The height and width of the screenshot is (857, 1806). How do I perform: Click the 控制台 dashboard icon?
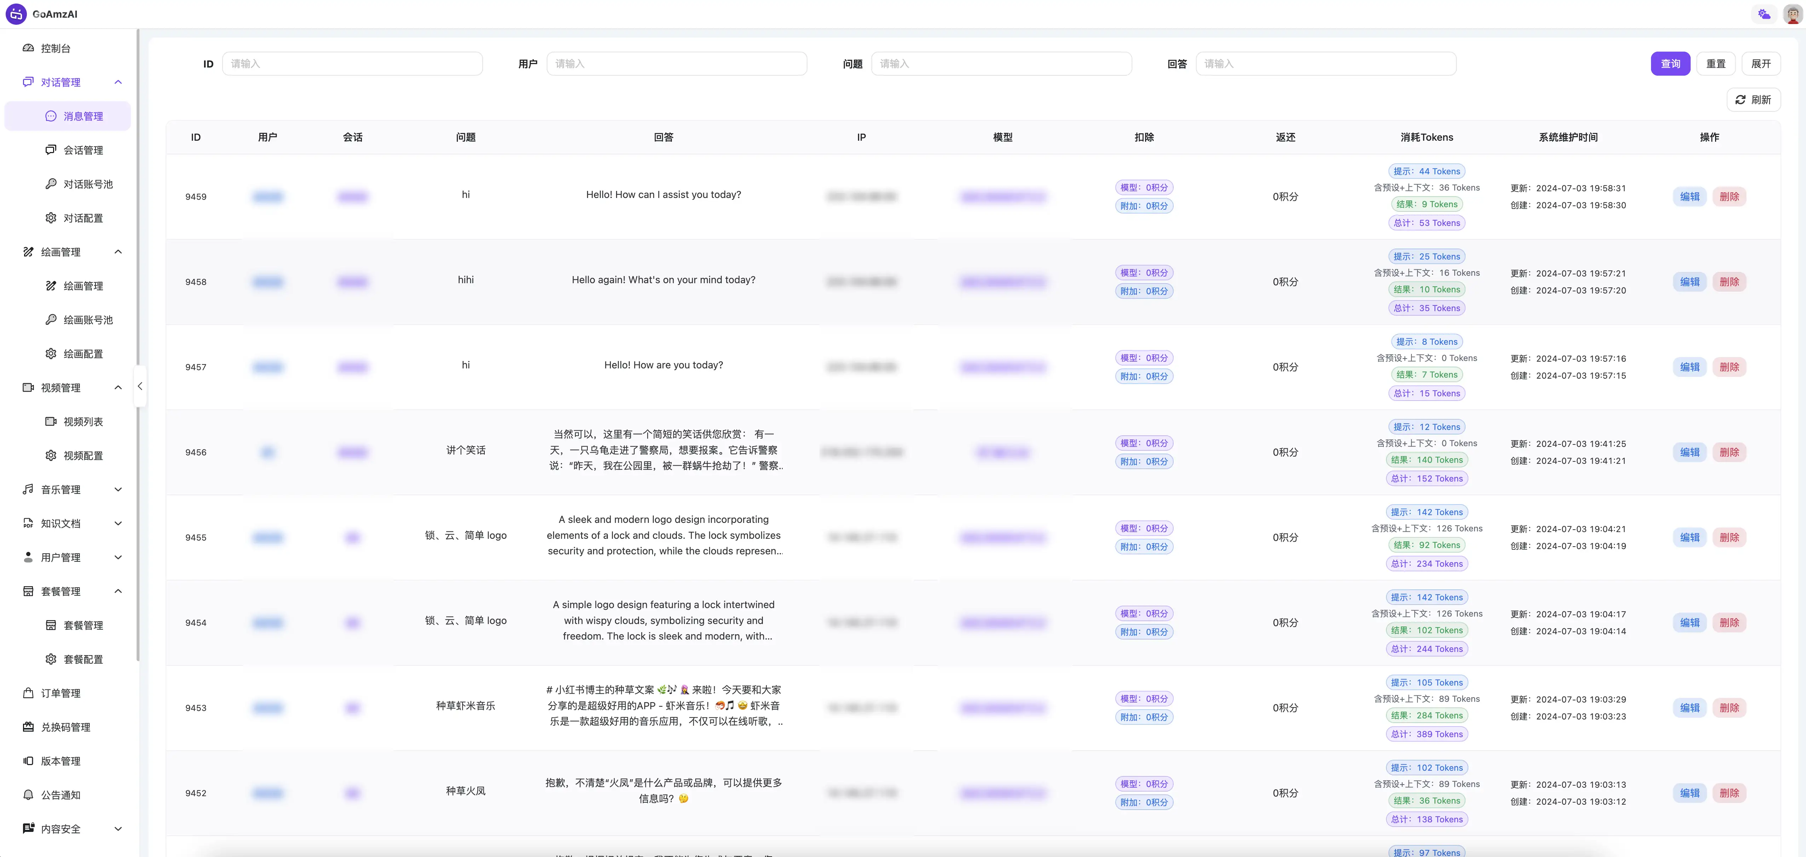tap(28, 48)
